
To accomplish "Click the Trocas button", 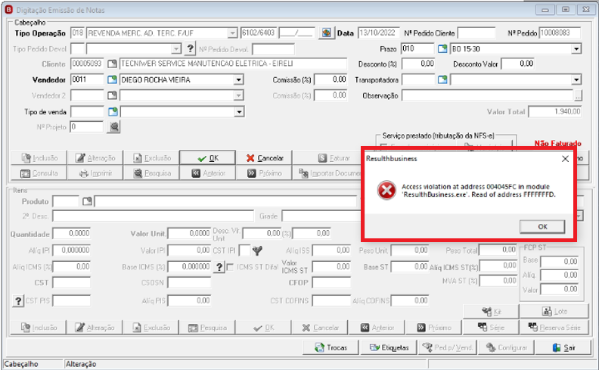I will point(331,347).
